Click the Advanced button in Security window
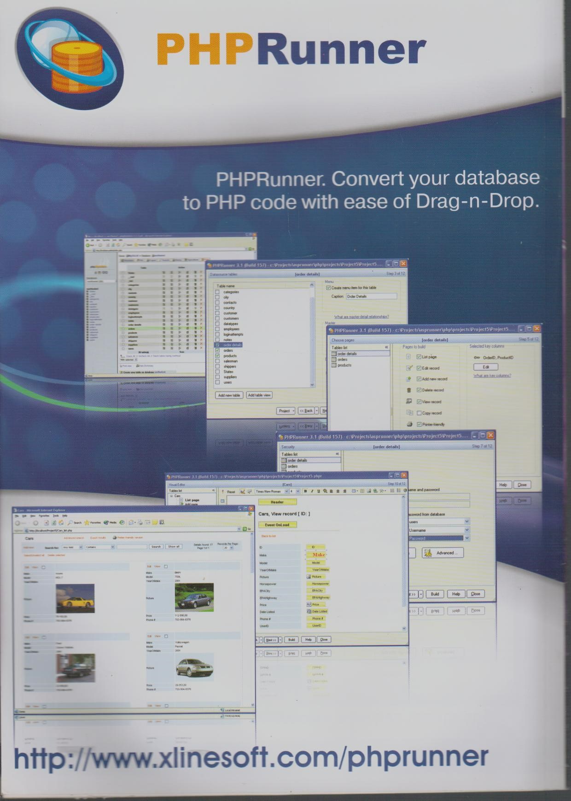571x801 pixels. (x=443, y=553)
